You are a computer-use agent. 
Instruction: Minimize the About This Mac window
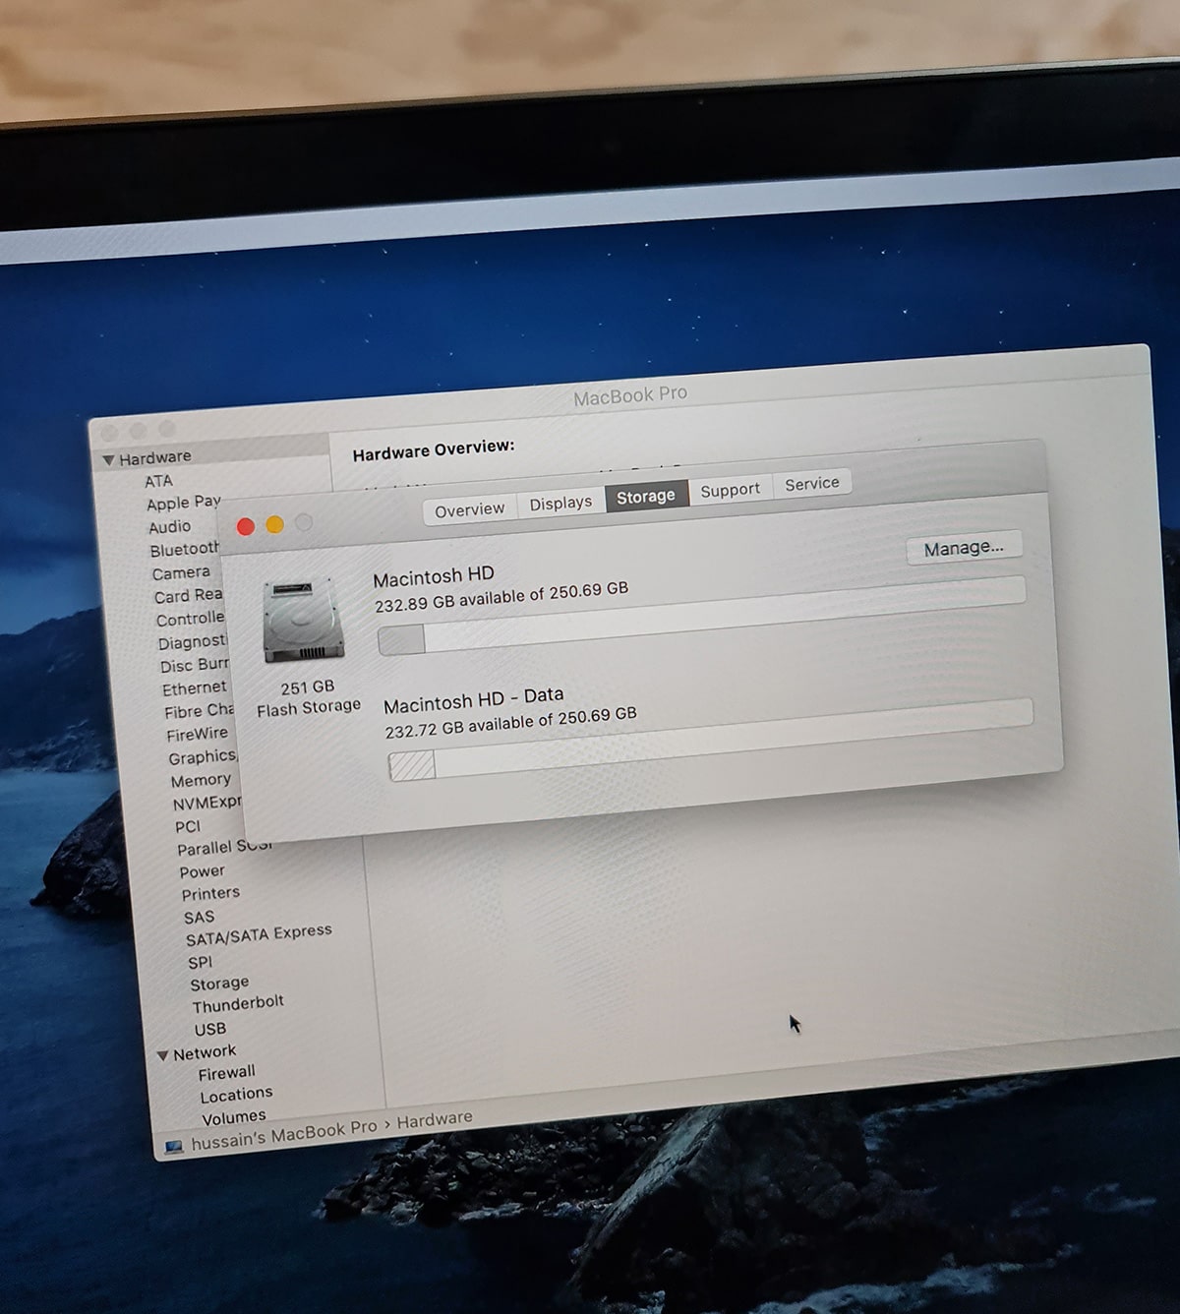click(274, 525)
